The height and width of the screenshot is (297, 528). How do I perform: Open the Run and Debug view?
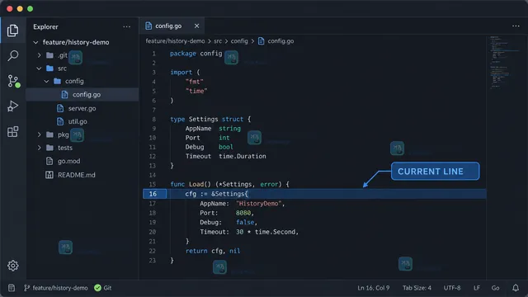pos(13,106)
